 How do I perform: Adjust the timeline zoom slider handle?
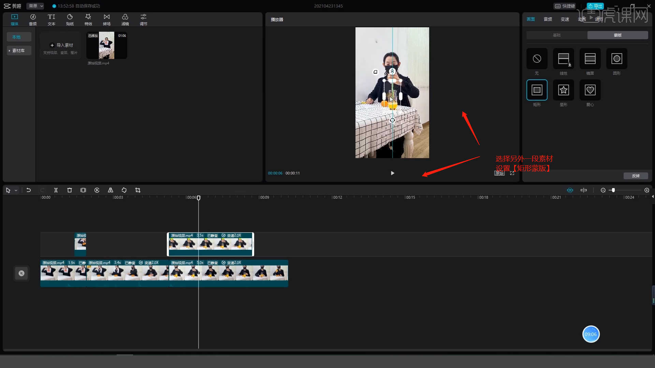[x=613, y=190]
